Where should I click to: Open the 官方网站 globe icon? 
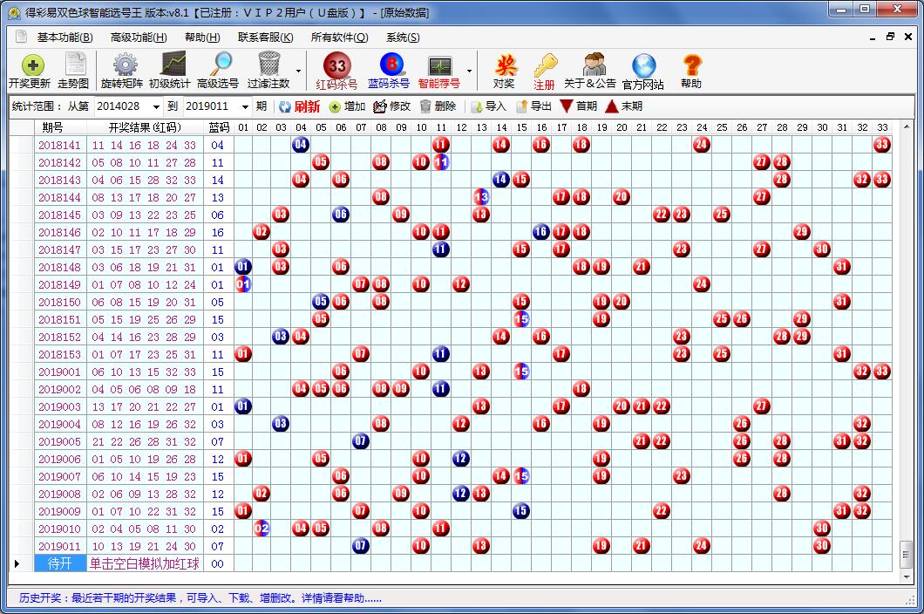coord(643,71)
